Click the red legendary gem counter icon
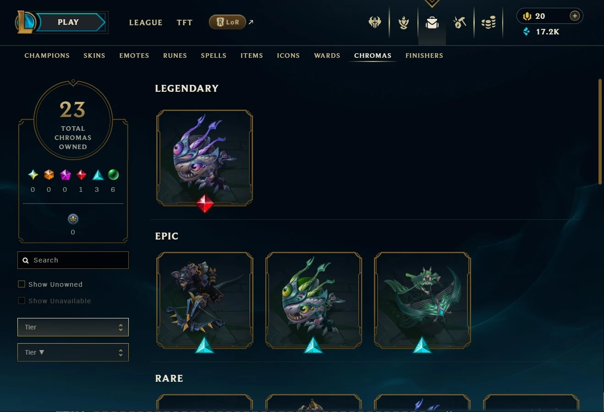The width and height of the screenshot is (604, 412). coord(81,175)
